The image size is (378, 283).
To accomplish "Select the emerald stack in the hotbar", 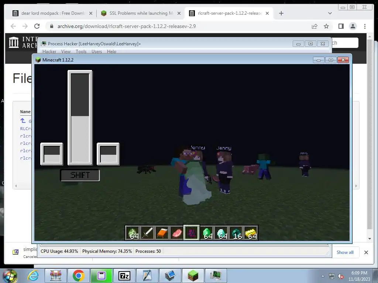I will coord(207,233).
